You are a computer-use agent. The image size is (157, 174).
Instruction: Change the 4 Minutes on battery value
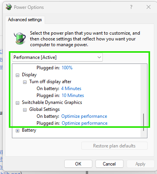click(71, 89)
